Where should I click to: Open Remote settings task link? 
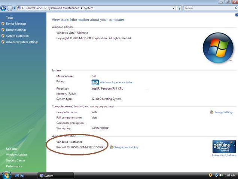pyautogui.click(x=16, y=30)
